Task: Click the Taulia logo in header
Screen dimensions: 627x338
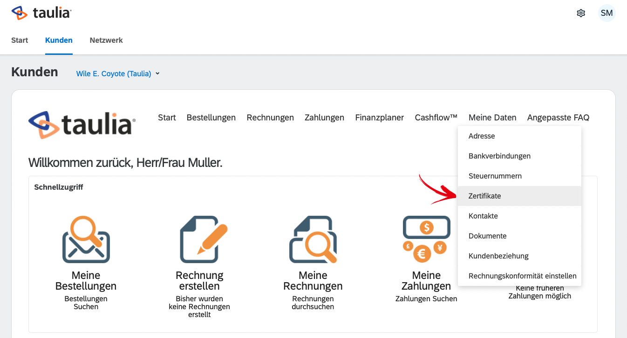Action: tap(41, 13)
